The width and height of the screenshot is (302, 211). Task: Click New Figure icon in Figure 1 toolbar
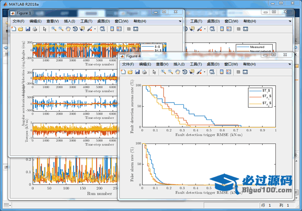click(x=14, y=29)
